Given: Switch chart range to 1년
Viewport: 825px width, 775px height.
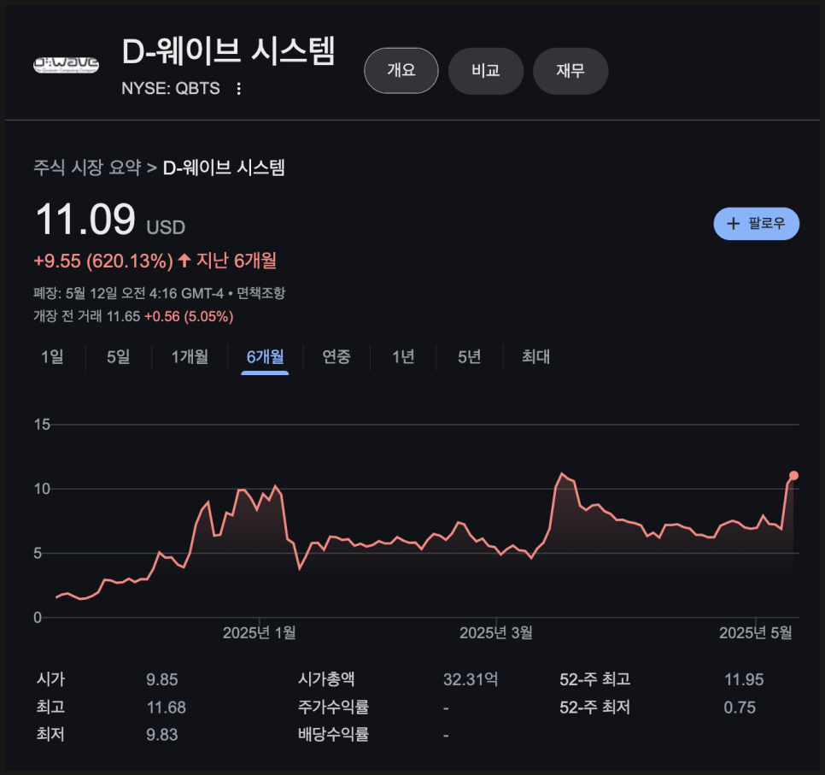Looking at the screenshot, I should 403,357.
